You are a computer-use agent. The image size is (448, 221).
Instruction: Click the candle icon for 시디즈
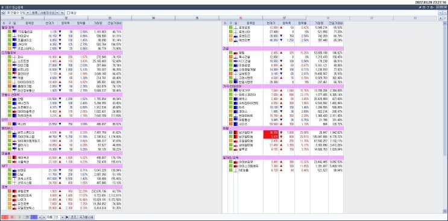coord(236,124)
